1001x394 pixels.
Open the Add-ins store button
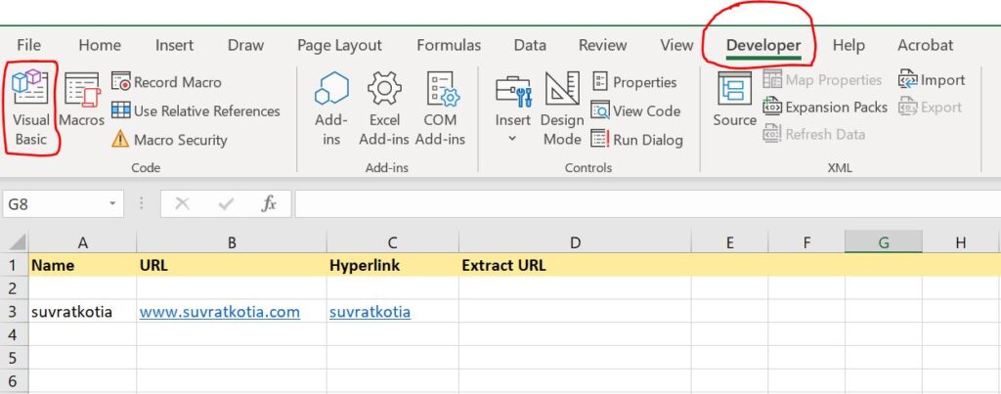[x=331, y=109]
